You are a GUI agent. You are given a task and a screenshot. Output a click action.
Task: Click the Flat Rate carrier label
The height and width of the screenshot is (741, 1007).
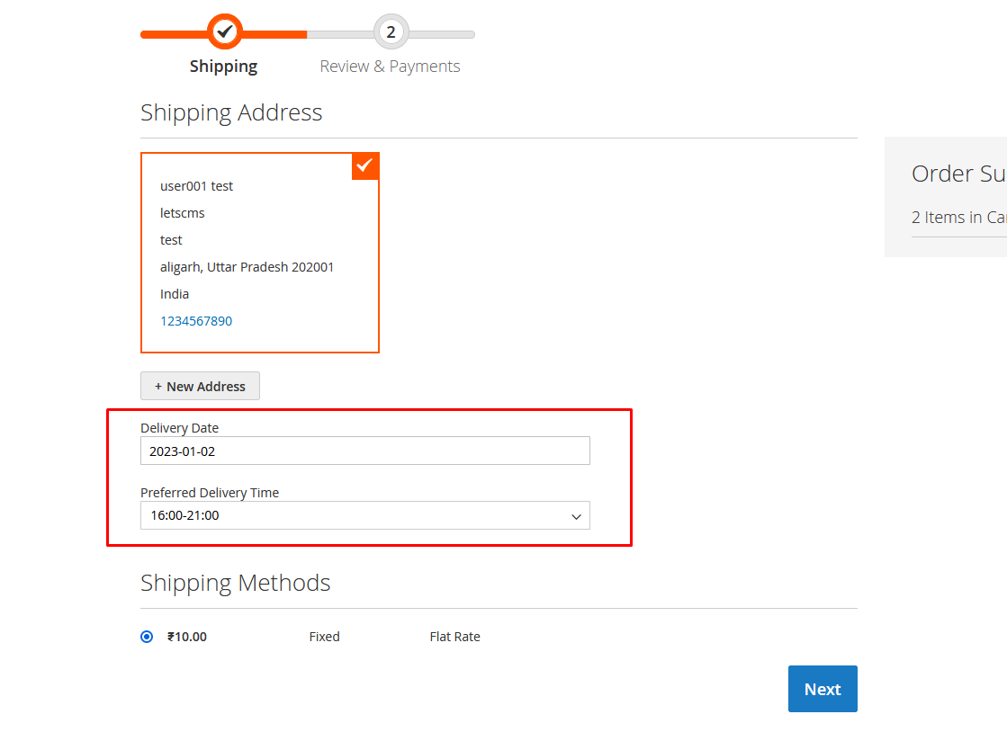[454, 637]
